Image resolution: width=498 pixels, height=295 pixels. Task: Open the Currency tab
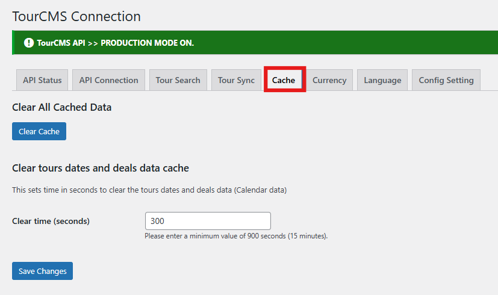[x=329, y=80]
